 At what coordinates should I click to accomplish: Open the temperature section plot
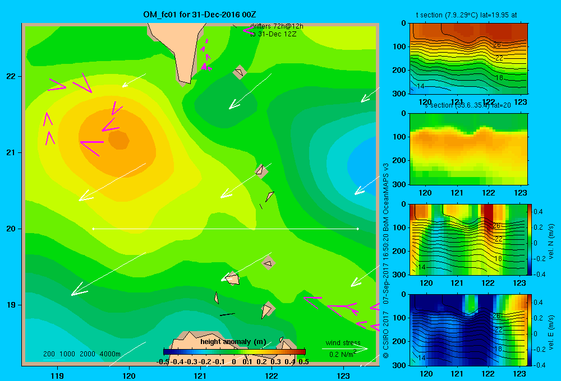coord(468,59)
